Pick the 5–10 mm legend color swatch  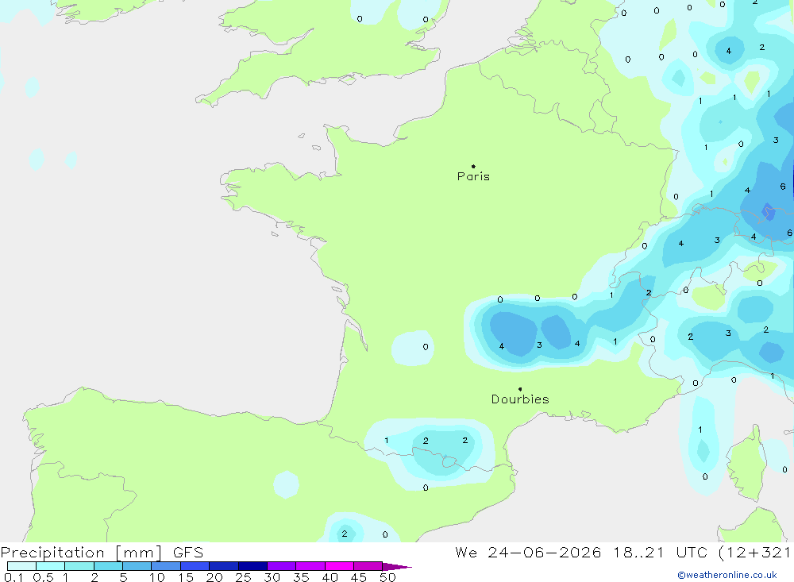click(137, 566)
